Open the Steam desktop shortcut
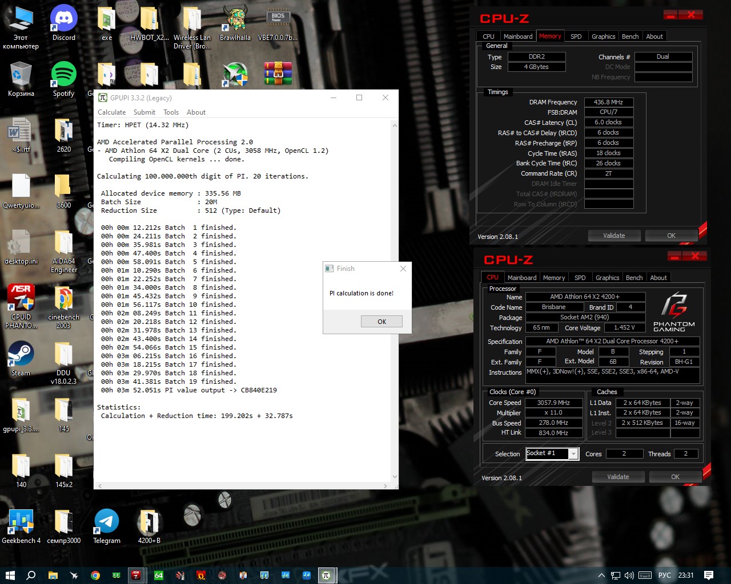 pyautogui.click(x=21, y=359)
